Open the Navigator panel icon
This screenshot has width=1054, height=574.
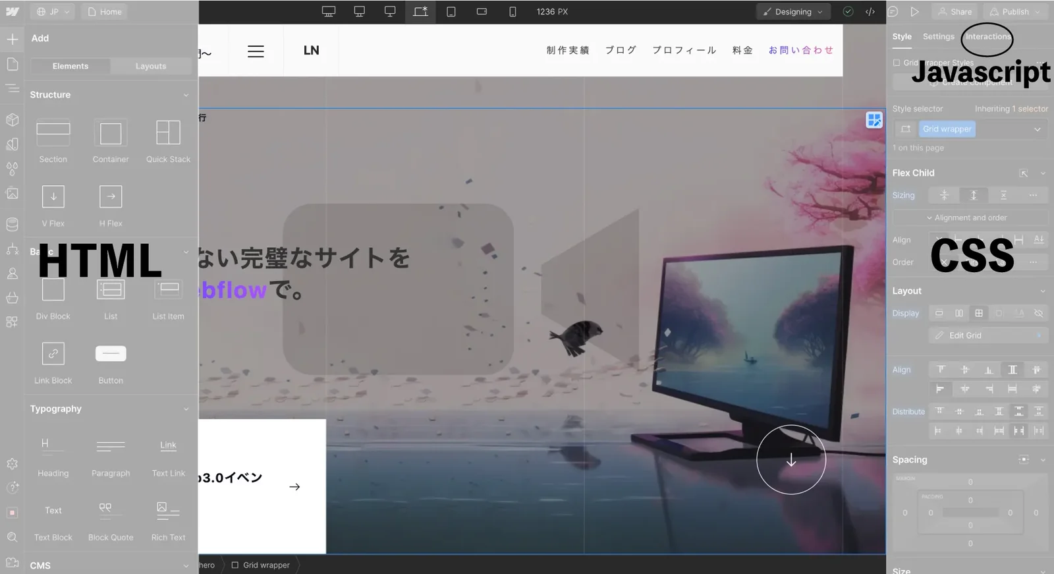pyautogui.click(x=12, y=88)
